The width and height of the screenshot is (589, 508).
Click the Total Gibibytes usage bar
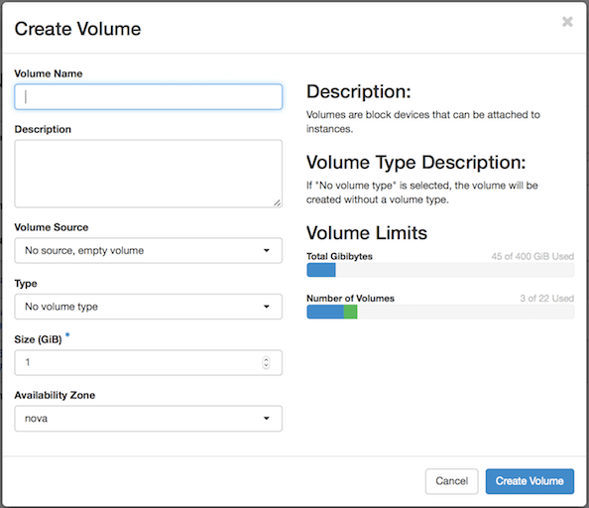[x=440, y=270]
